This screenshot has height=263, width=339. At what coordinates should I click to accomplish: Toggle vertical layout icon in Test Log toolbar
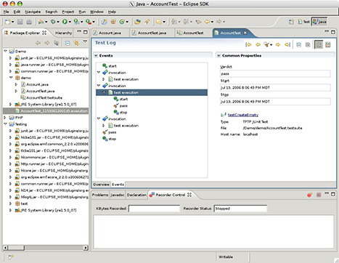(x=328, y=45)
